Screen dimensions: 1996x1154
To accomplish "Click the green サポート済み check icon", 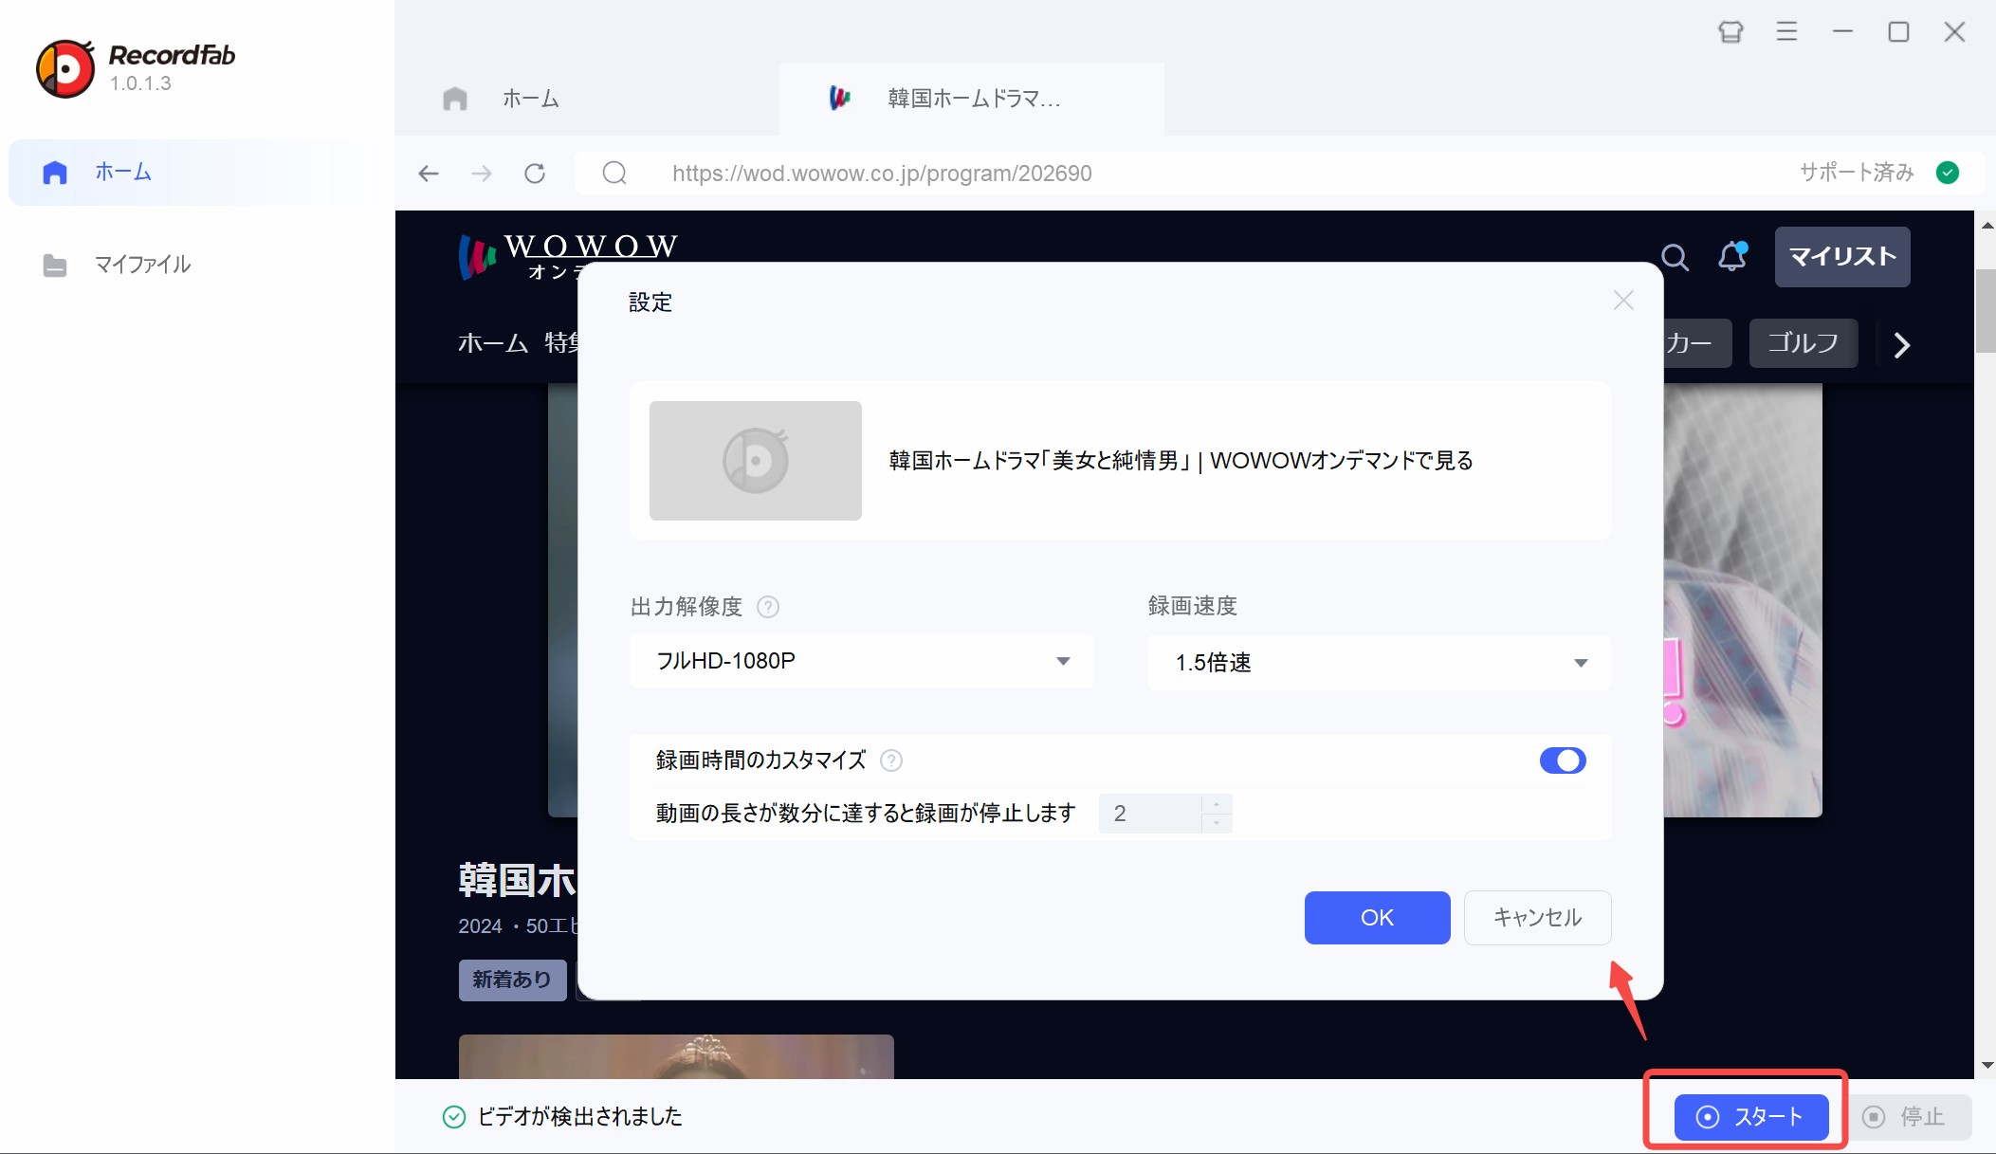I will tap(1948, 173).
